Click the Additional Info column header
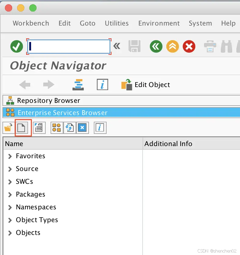The image size is (240, 255). 192,144
